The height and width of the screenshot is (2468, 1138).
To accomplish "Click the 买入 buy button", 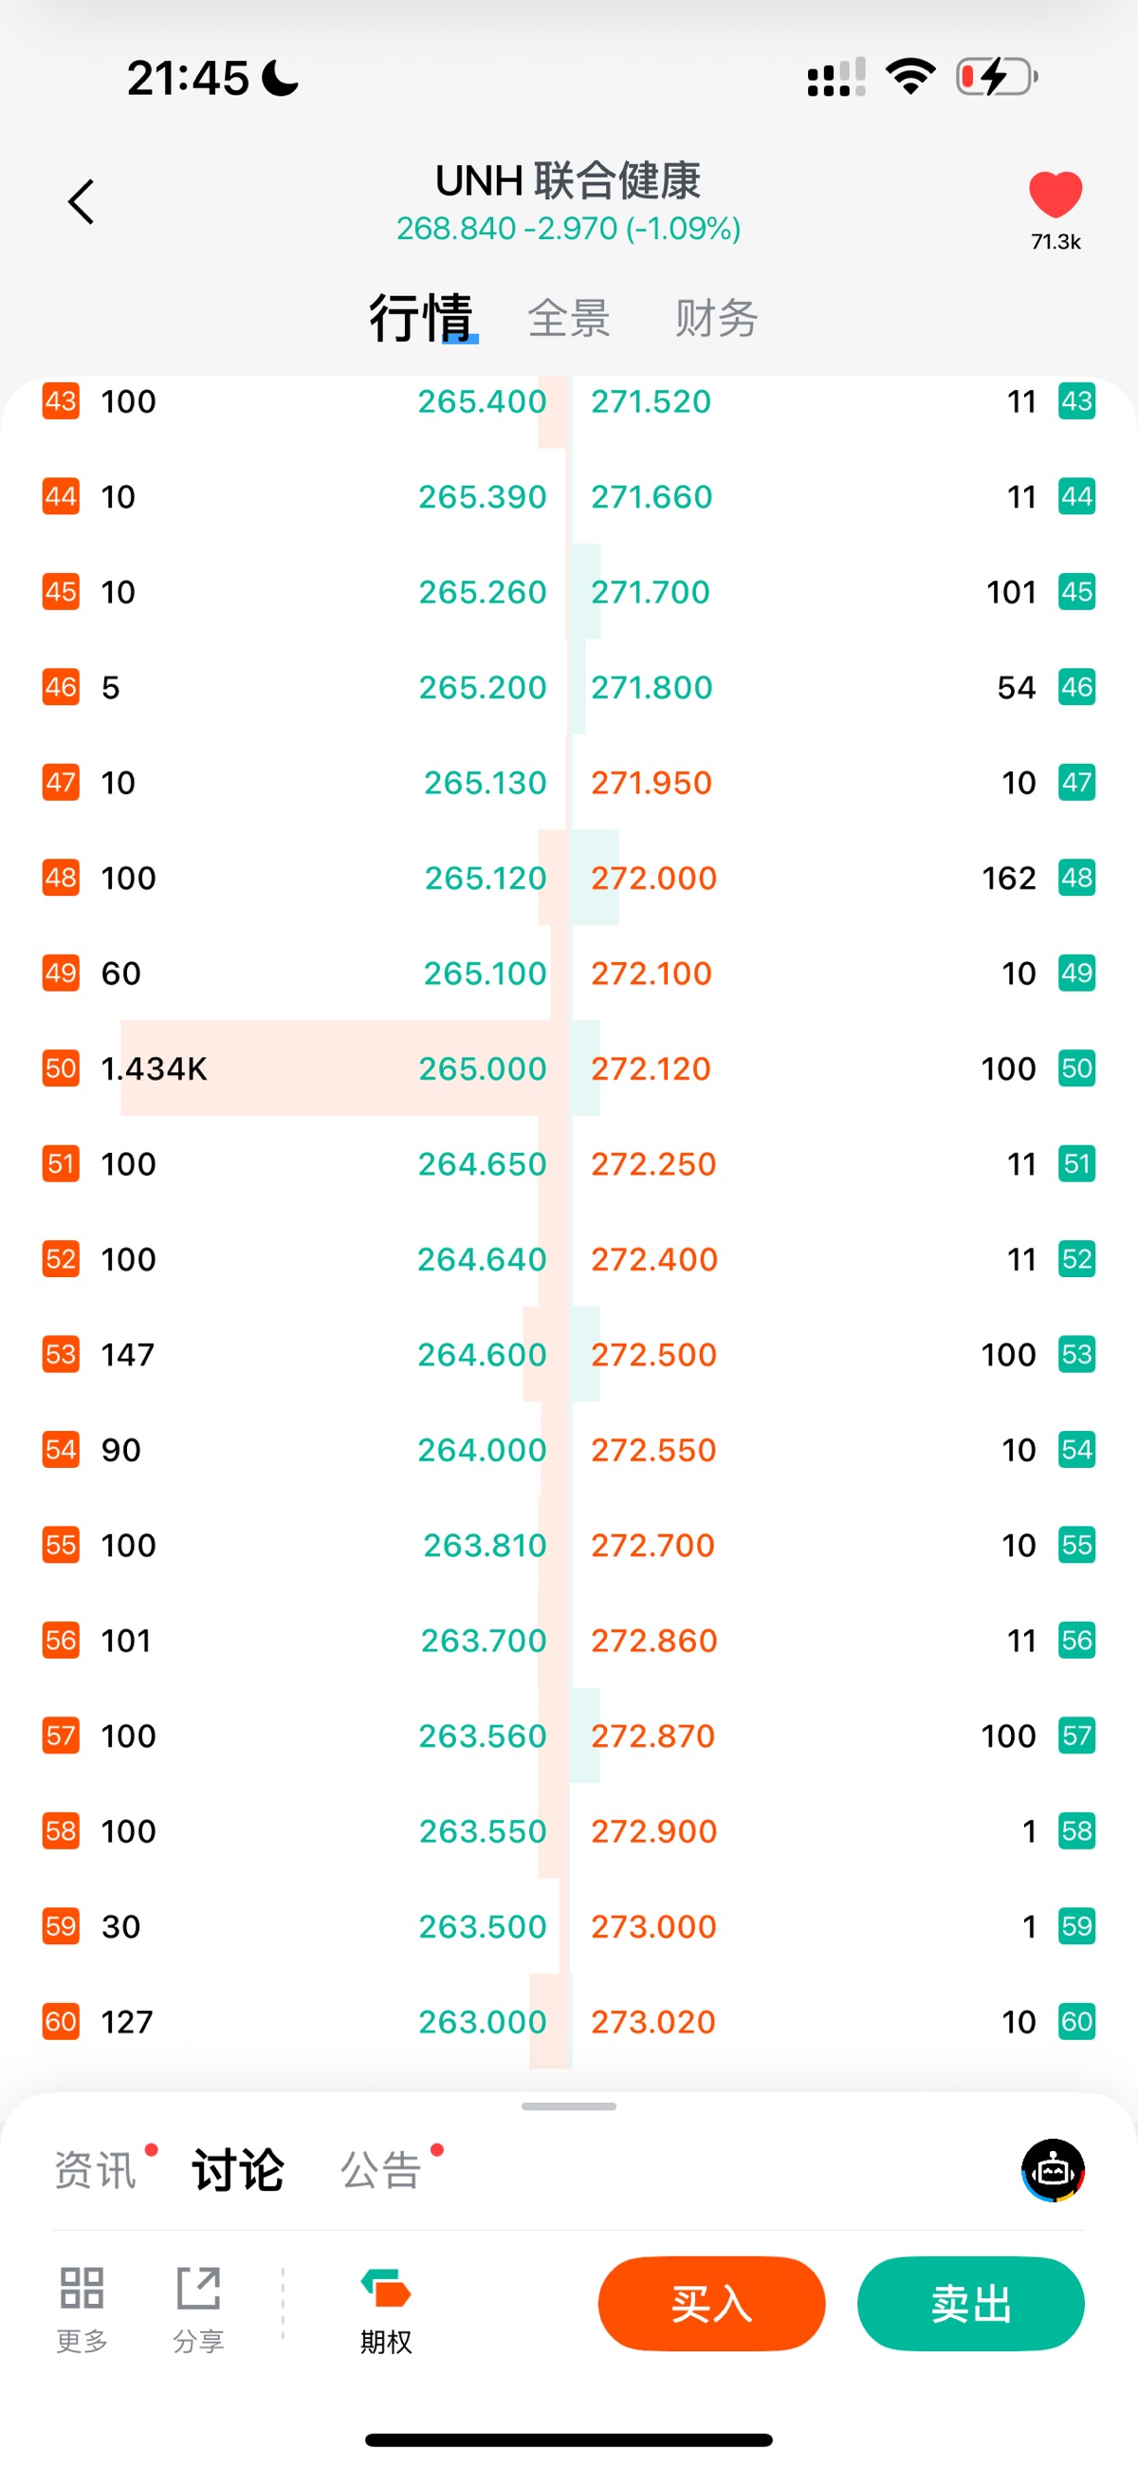I will [712, 2303].
